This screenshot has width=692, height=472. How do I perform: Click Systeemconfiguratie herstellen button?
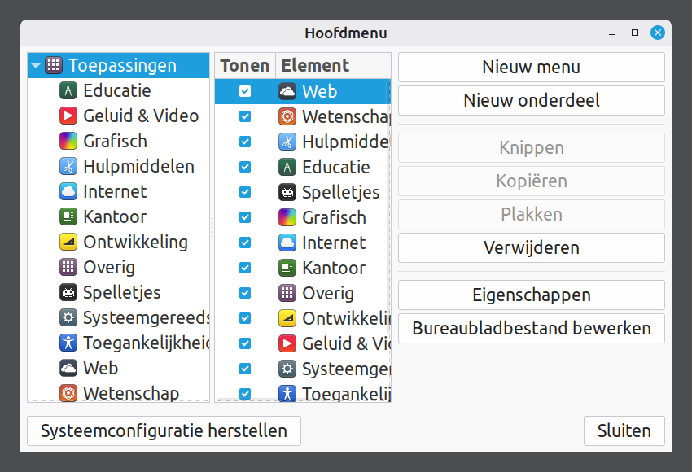coord(164,430)
